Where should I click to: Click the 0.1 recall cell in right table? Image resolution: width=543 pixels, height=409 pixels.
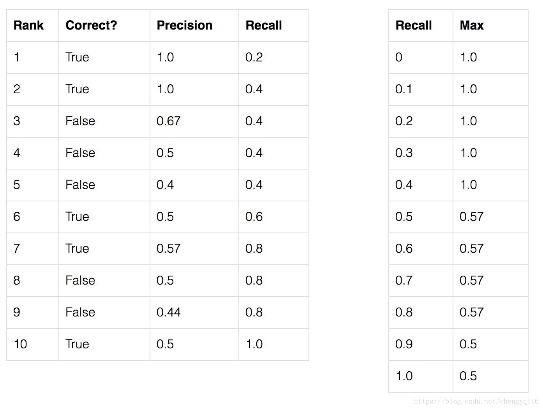tap(404, 89)
